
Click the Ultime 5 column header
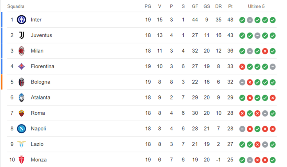coord(256,6)
